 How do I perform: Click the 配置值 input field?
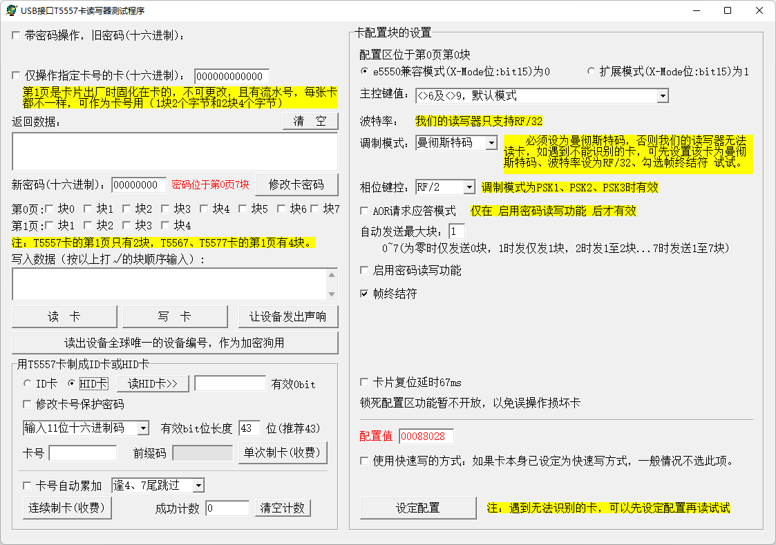click(426, 437)
